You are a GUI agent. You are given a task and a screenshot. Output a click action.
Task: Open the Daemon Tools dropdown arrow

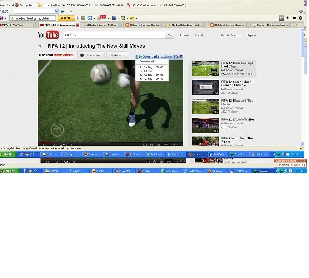[10, 11]
